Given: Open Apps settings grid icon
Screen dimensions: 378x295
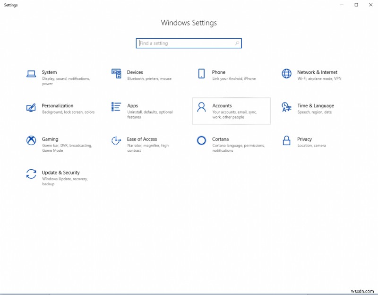Looking at the screenshot, I should click(117, 107).
